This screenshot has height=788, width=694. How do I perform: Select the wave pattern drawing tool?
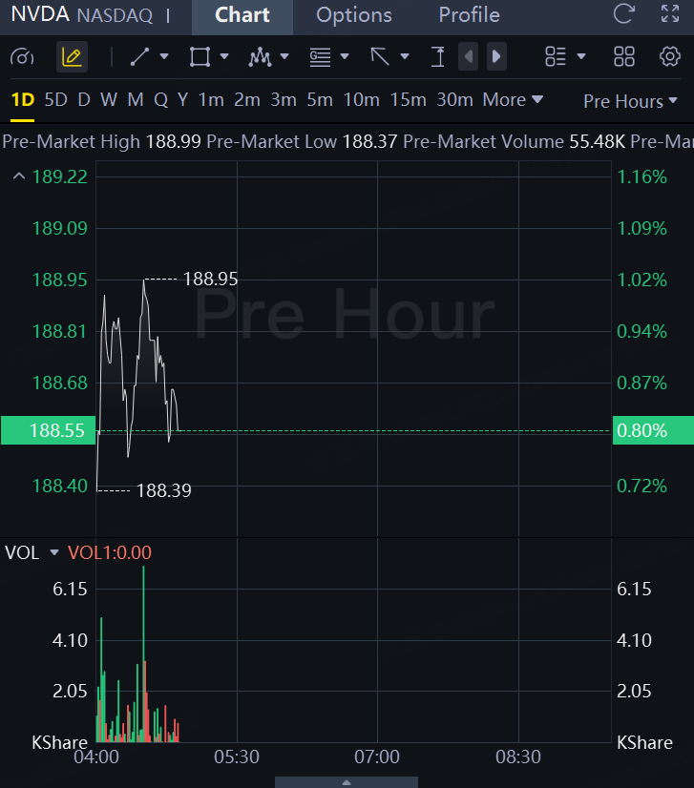(x=260, y=57)
